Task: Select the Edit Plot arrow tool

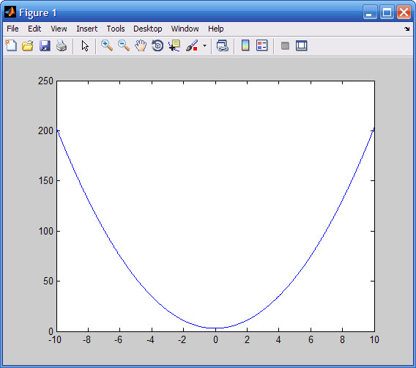Action: point(85,46)
